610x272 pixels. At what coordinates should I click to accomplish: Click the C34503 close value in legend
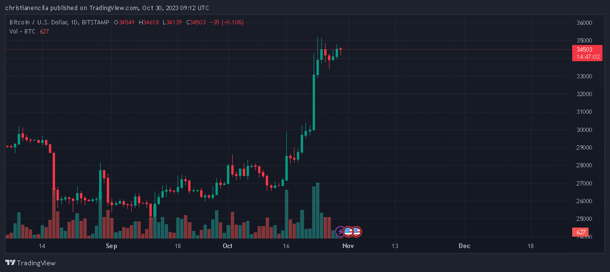196,22
